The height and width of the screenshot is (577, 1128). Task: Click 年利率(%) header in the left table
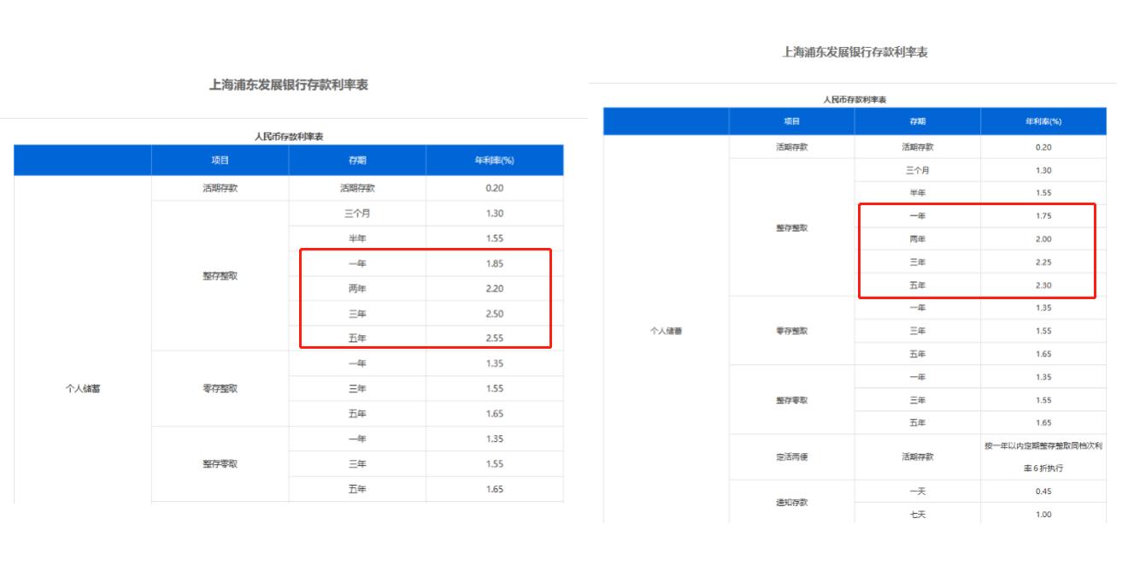click(494, 161)
